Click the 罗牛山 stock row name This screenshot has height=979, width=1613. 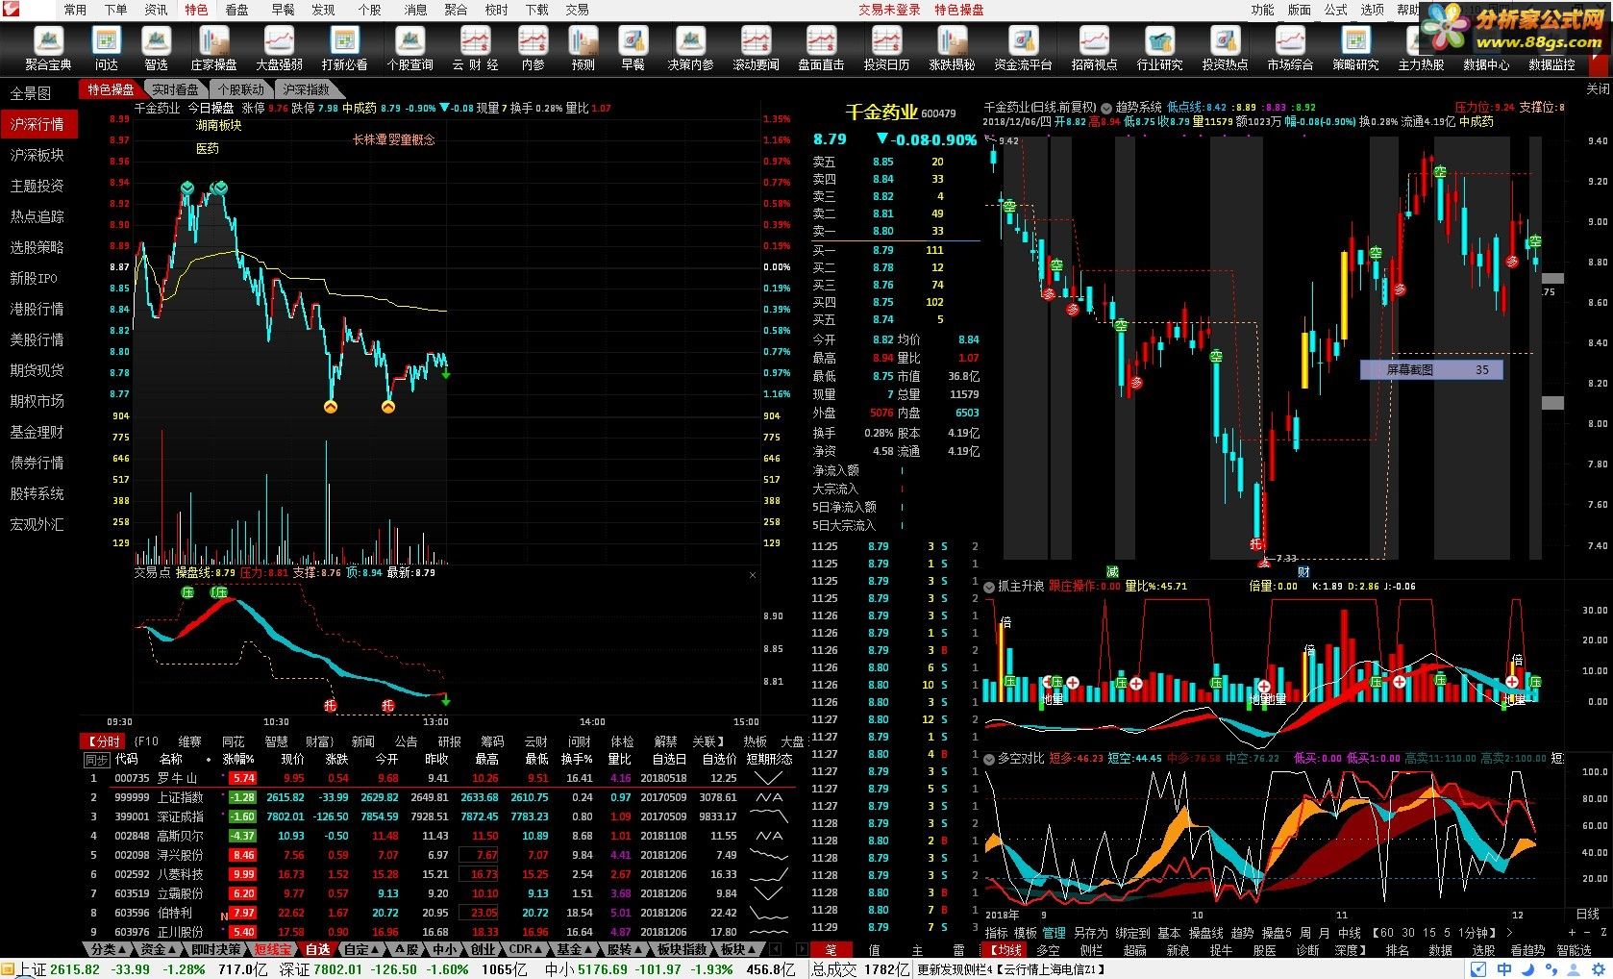click(177, 778)
